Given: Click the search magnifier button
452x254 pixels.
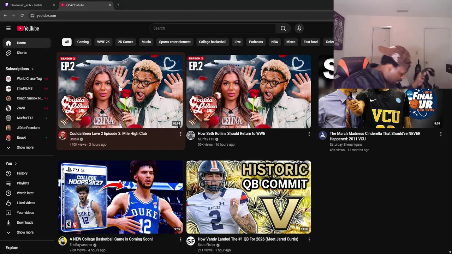Looking at the screenshot, I should point(283,28).
